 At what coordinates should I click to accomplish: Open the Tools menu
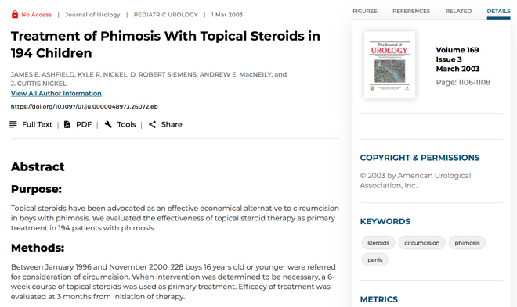(127, 124)
